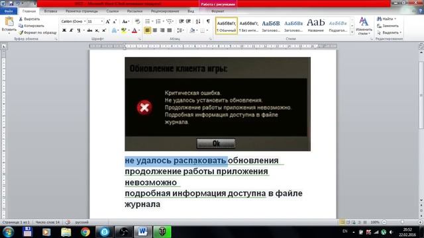424x238 pixels.
Task: Apply the No Spacing (Без инте...) style
Action: click(249, 26)
